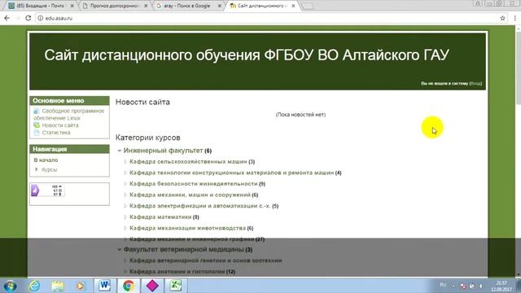521x293 pixels.
Task: Open Факультет ветеринарной медицины link
Action: [184, 249]
